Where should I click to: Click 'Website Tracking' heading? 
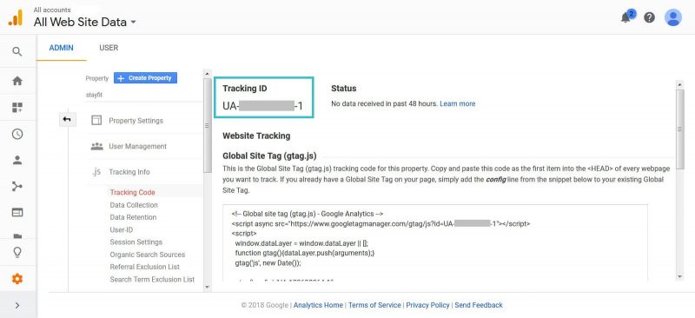tap(256, 136)
